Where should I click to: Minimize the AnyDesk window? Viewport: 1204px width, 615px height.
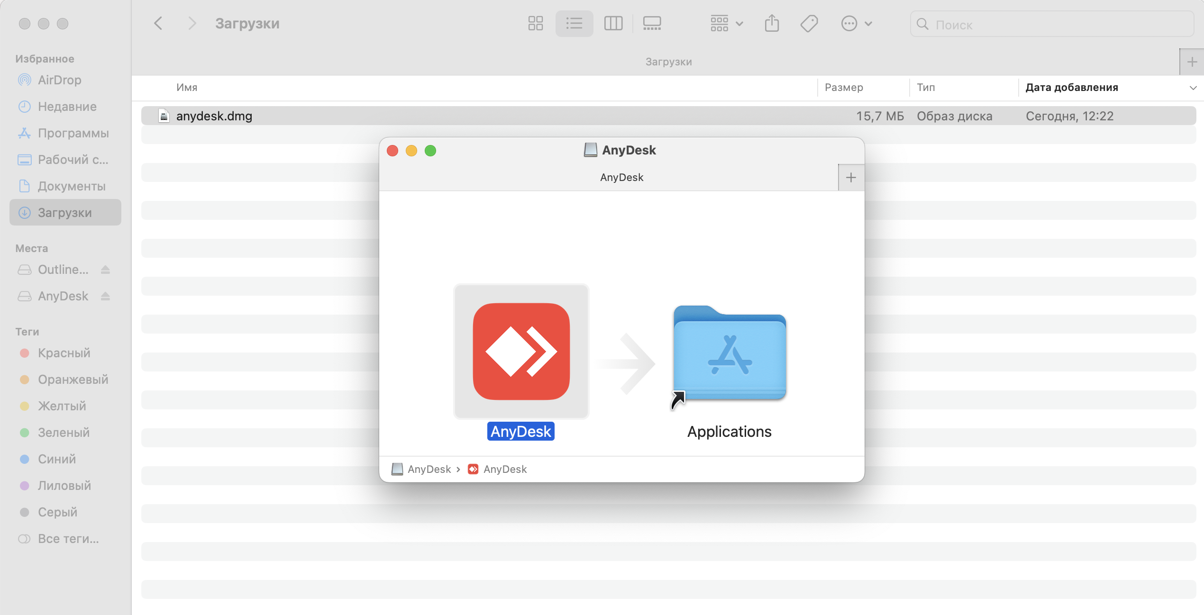click(x=411, y=150)
